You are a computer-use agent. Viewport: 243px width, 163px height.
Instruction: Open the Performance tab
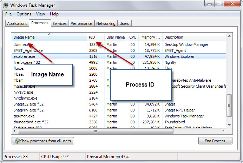coord(81,23)
